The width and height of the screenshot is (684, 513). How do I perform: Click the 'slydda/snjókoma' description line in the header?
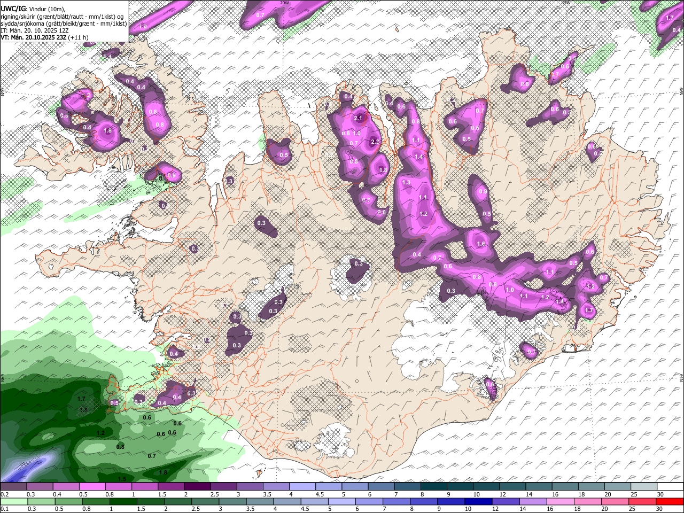[x=64, y=23]
